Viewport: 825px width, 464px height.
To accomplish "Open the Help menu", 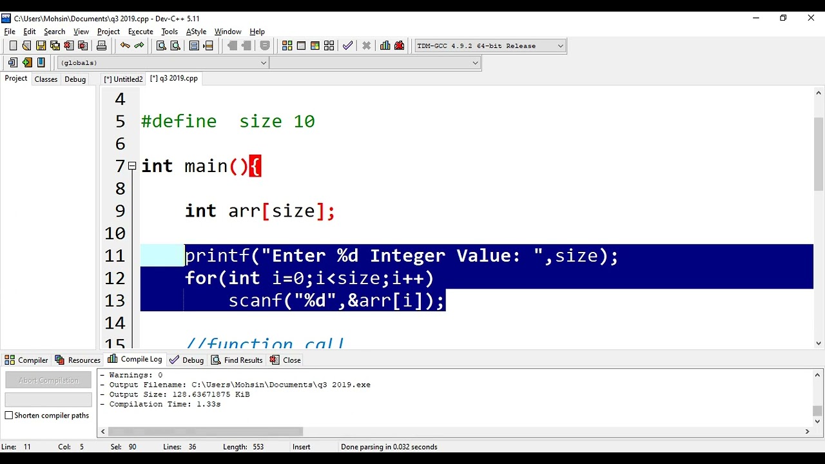I will tap(257, 32).
